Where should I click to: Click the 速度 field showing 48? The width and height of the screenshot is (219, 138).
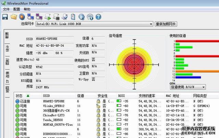[x=54, y=60]
